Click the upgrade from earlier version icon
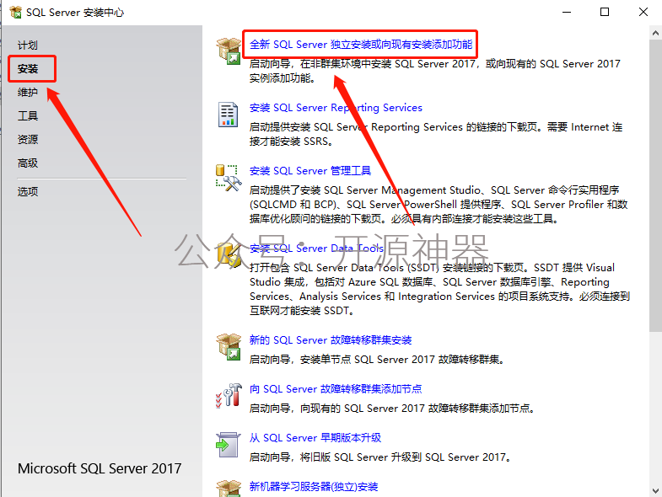Screen dimensions: 662x497 [228, 444]
